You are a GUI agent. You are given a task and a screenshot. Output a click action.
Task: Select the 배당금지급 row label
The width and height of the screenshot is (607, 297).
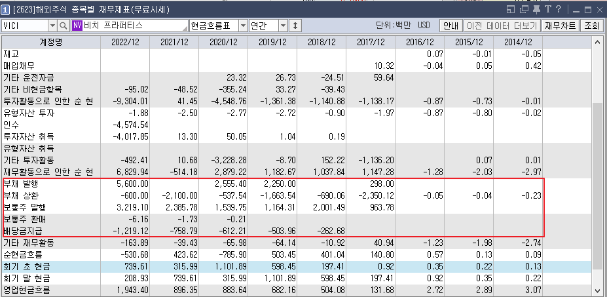[x=23, y=231]
